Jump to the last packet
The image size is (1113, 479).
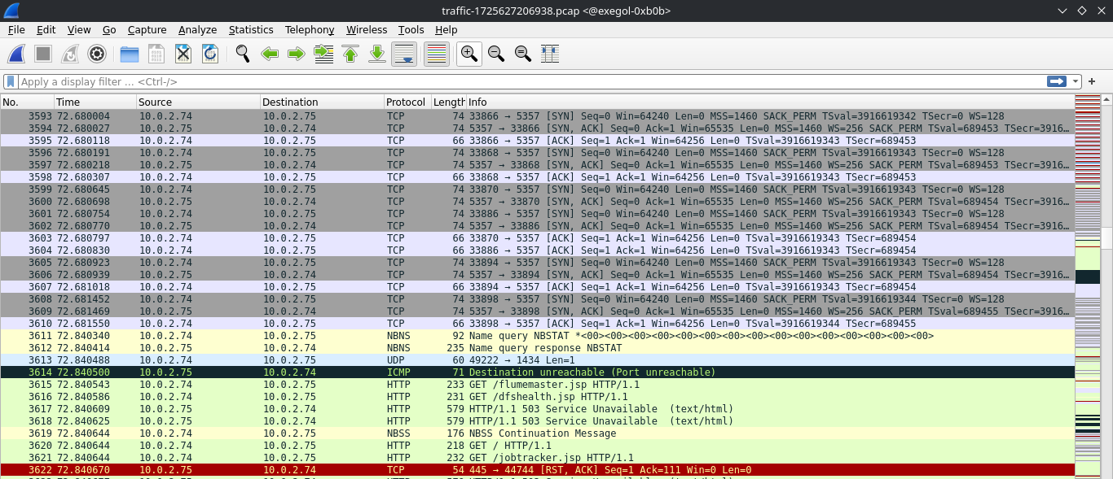point(377,54)
